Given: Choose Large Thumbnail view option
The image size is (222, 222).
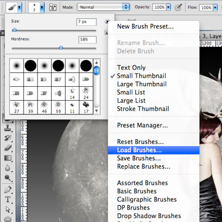Looking at the screenshot, I should tap(153, 84).
